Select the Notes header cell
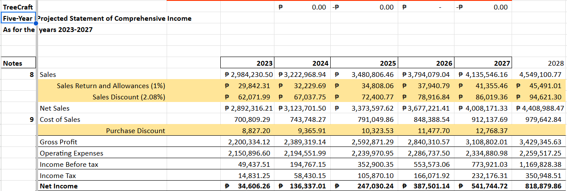Screen dimensions: 567x191 (18, 64)
